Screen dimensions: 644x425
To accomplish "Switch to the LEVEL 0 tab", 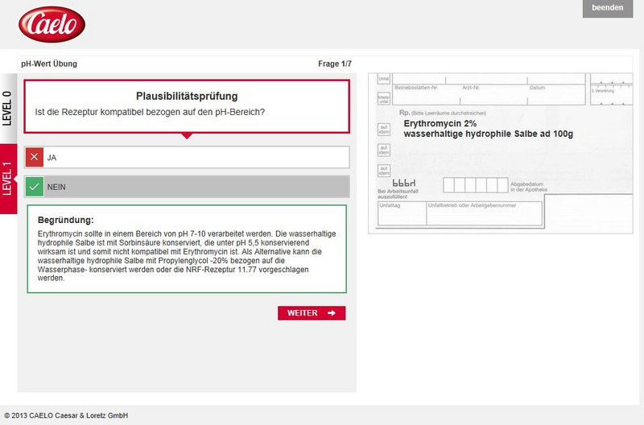I will (8, 108).
